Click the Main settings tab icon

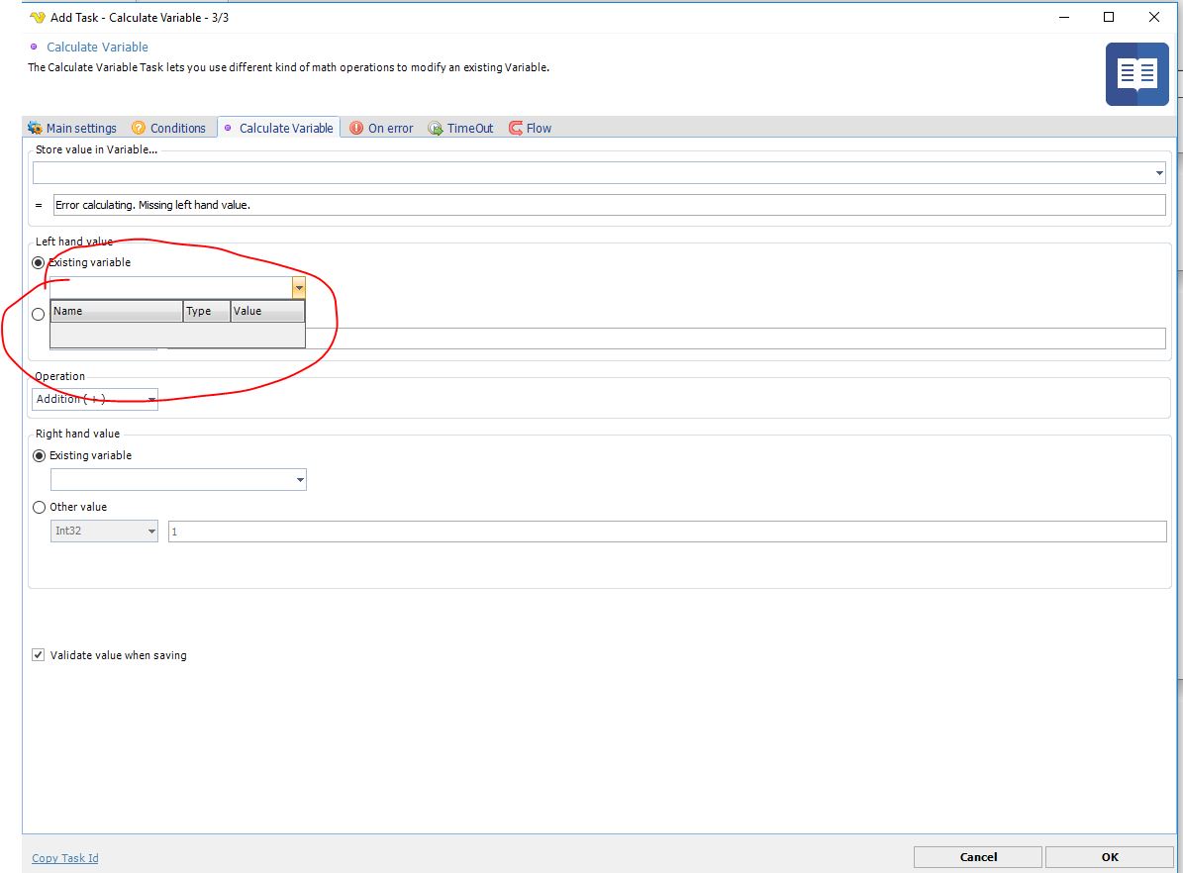tap(36, 129)
